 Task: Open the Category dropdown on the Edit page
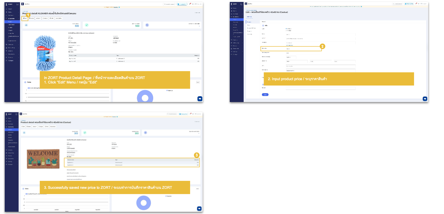pyautogui.click(x=321, y=43)
